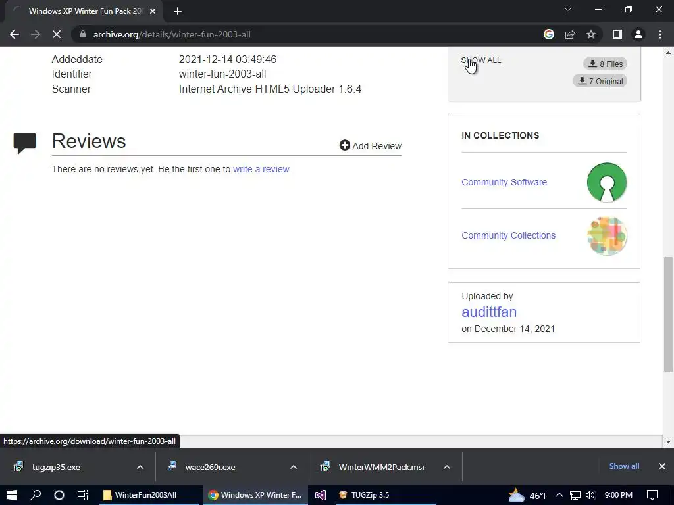Screen dimensions: 674x505
Task: Click the page vertical scrollbar thumb
Action: (x=669, y=314)
